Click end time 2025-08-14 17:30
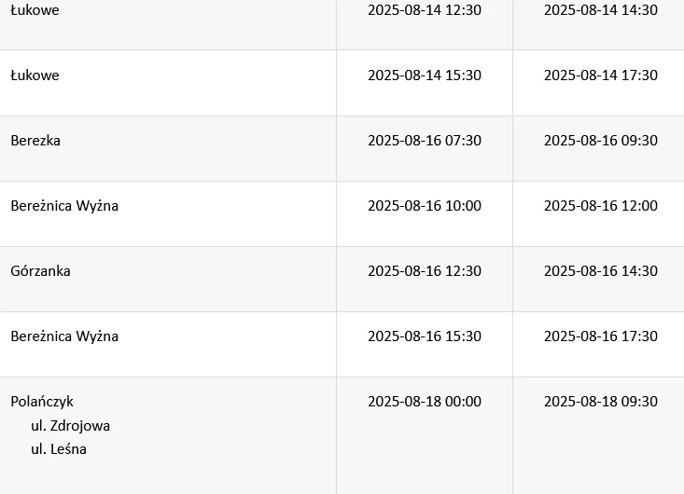 pos(601,75)
